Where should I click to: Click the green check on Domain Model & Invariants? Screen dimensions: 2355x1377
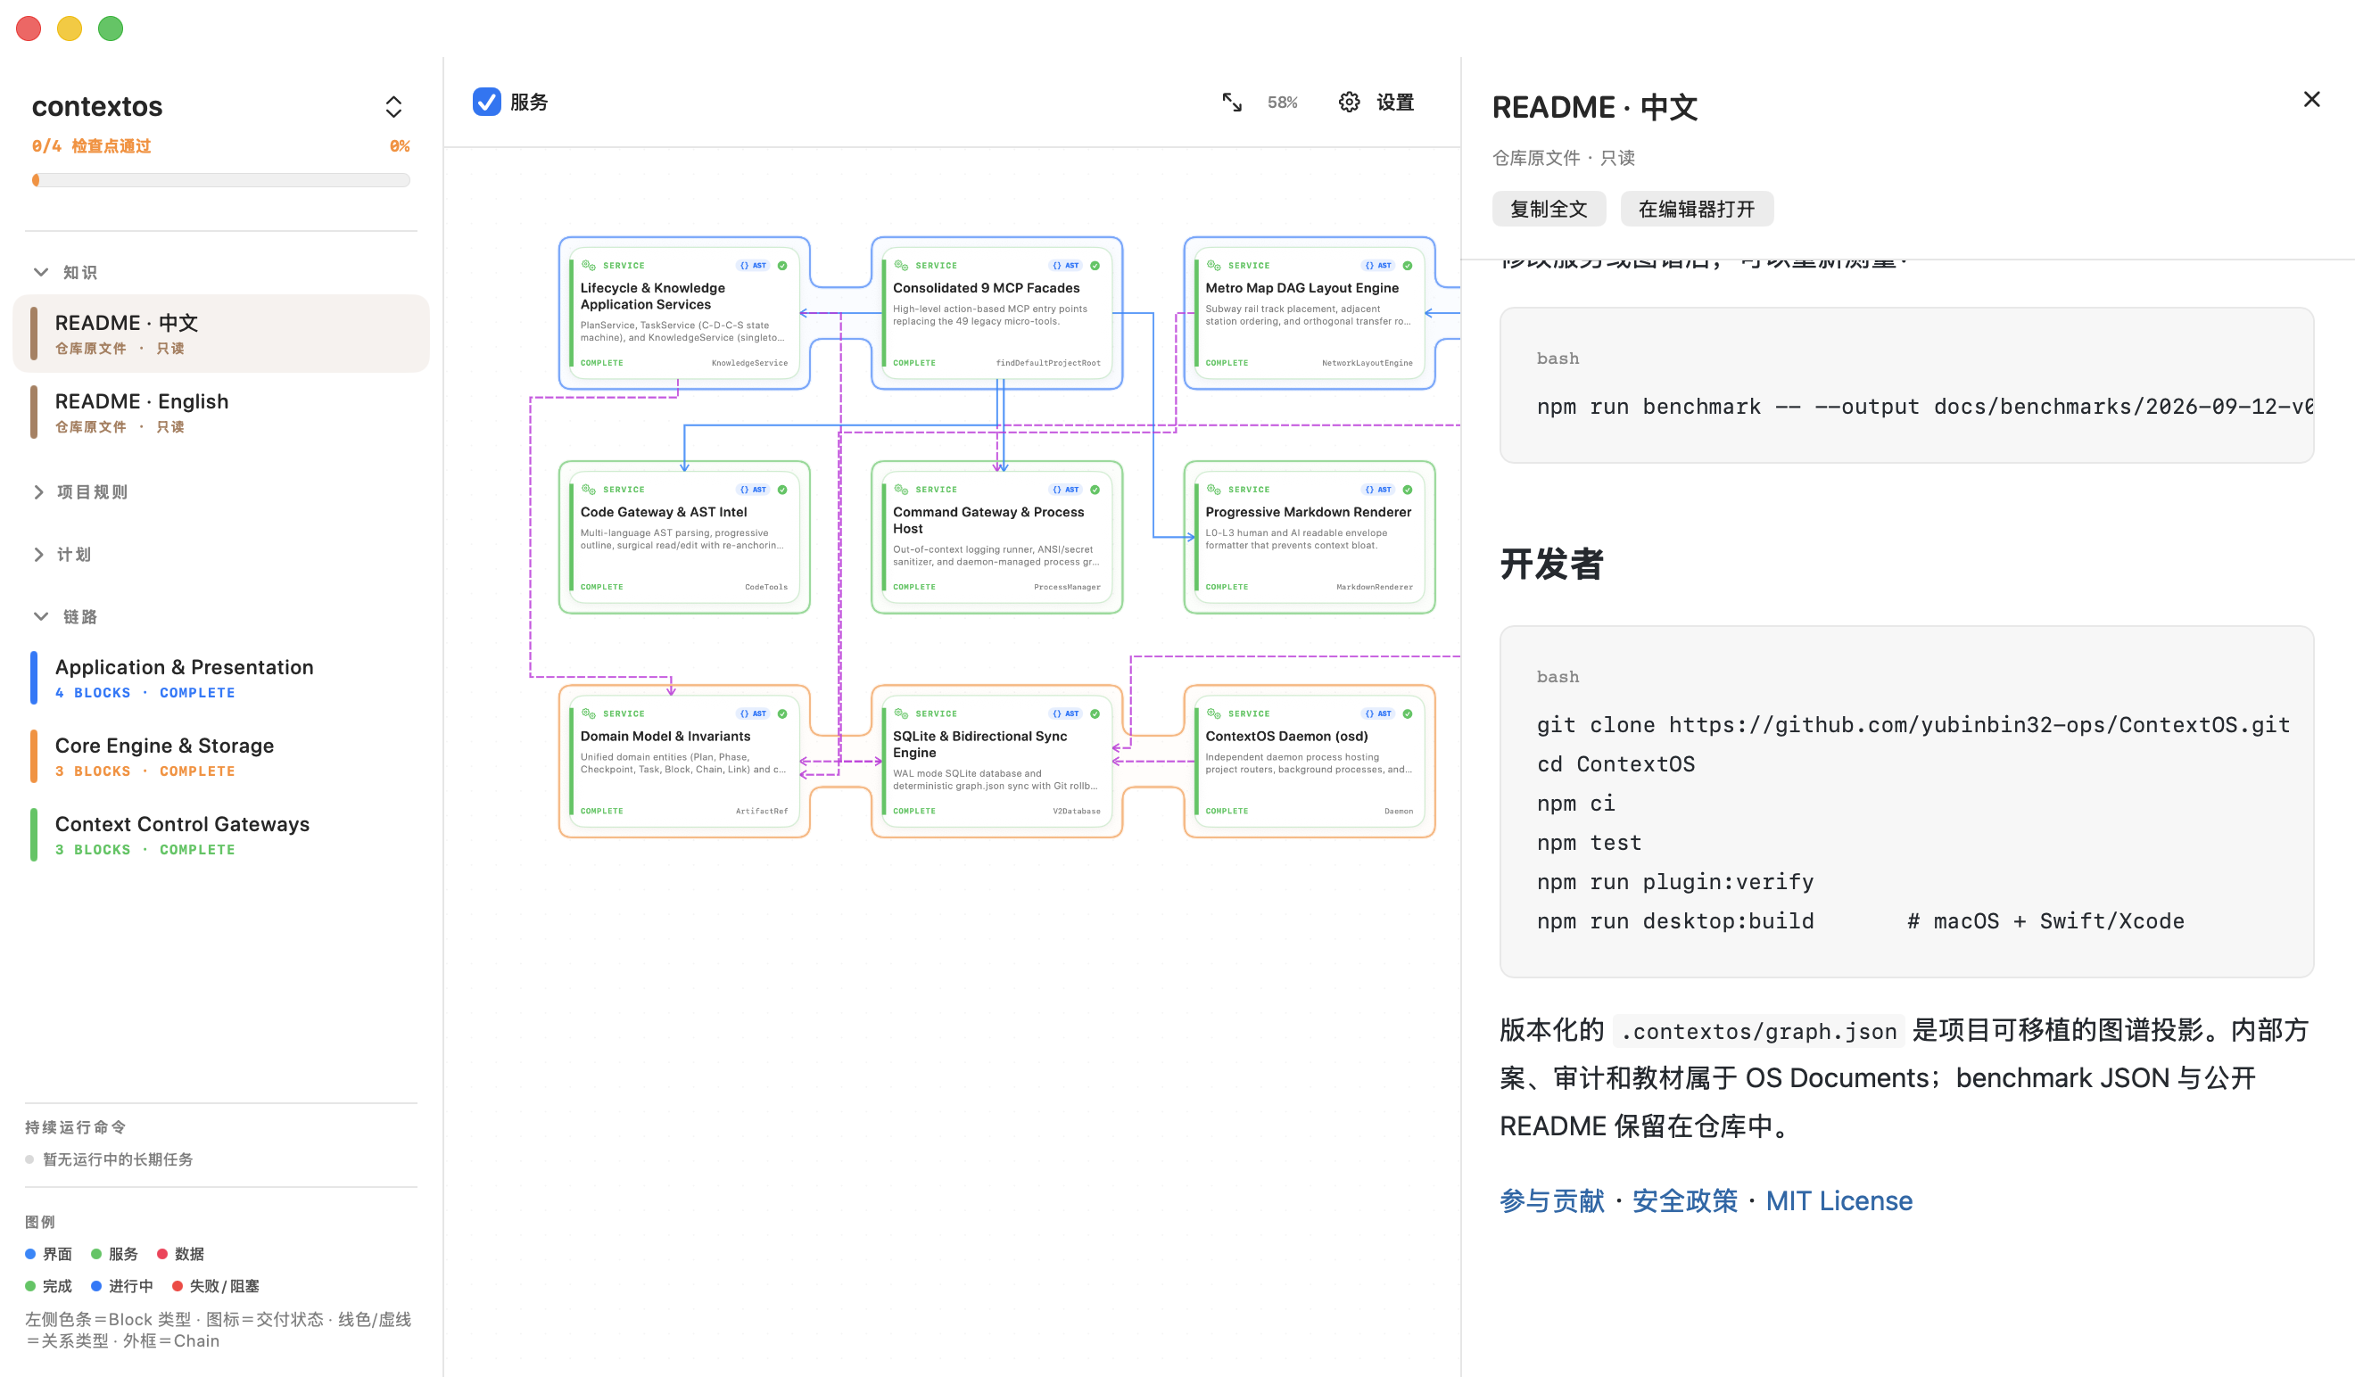(x=782, y=713)
